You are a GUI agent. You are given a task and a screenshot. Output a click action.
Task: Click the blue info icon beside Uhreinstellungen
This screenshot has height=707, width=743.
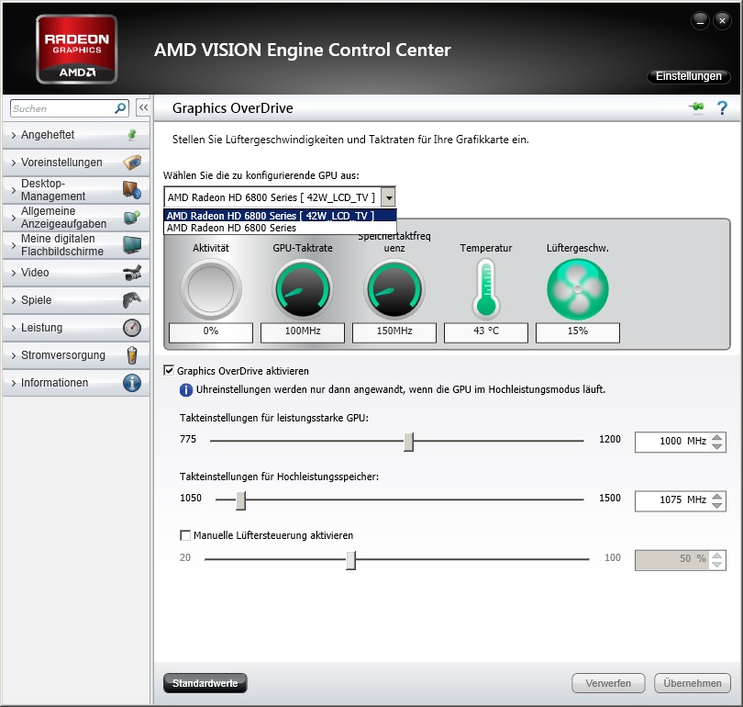click(185, 390)
